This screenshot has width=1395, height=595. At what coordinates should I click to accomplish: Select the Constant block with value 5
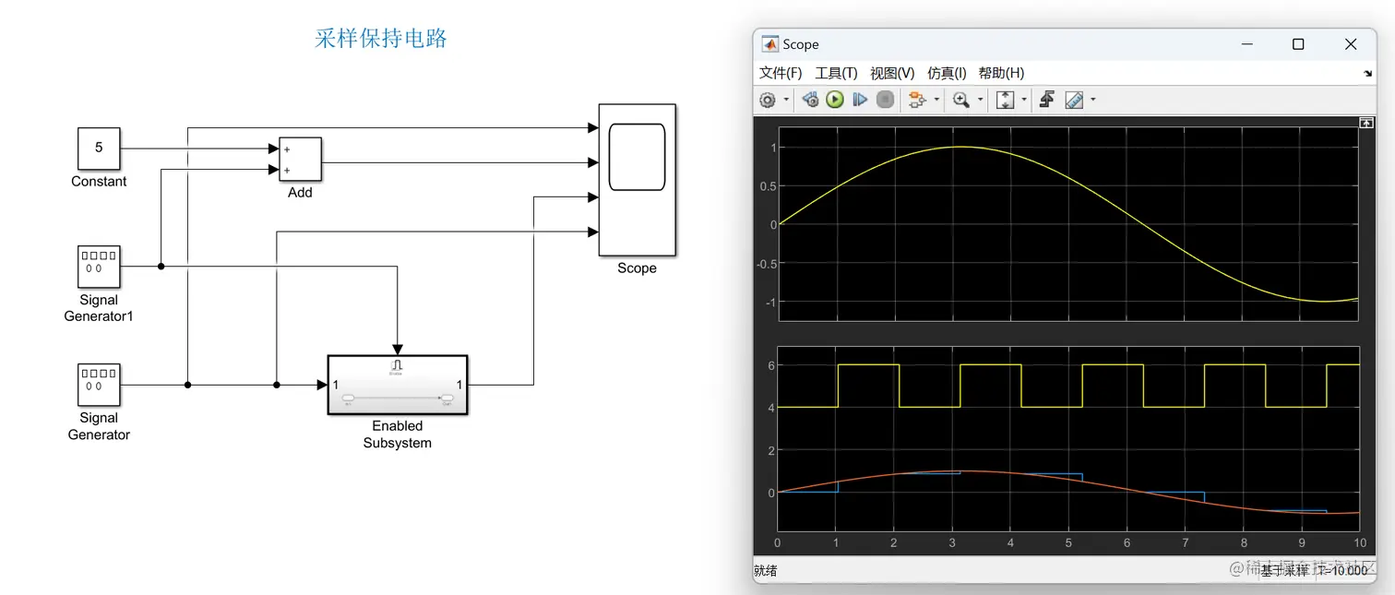[x=99, y=149]
